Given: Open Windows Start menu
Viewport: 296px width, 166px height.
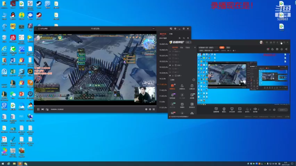Looking at the screenshot, I should [3, 164].
